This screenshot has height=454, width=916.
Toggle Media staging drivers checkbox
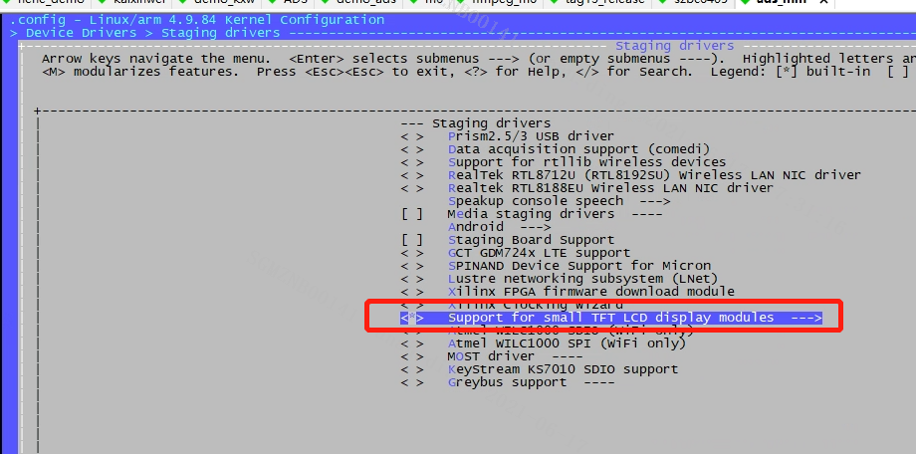tap(412, 214)
